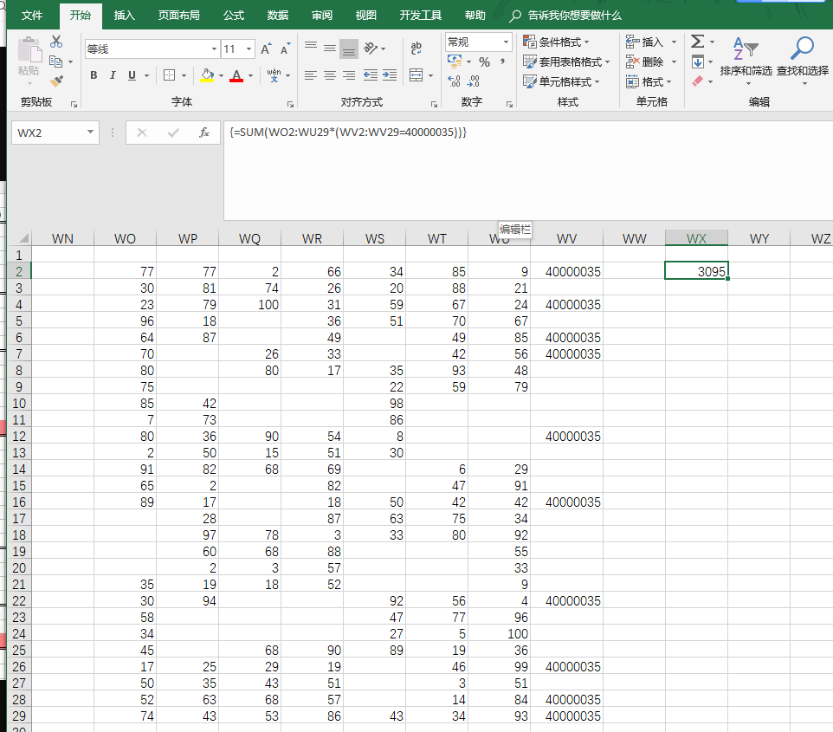Select the Format Painter brush icon

(x=56, y=81)
